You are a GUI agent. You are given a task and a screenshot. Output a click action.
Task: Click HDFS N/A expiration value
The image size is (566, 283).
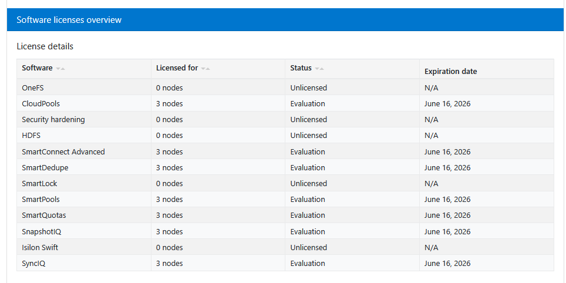pos(432,136)
